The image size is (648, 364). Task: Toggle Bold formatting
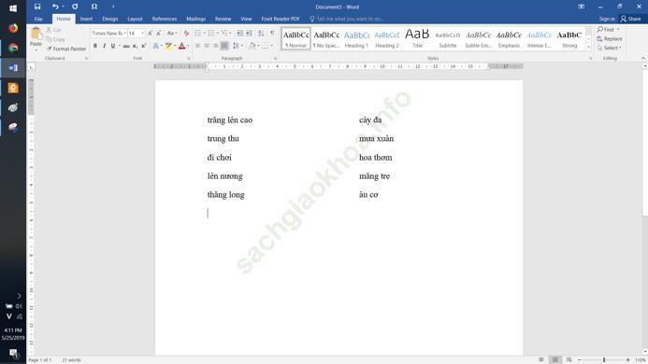tap(95, 46)
